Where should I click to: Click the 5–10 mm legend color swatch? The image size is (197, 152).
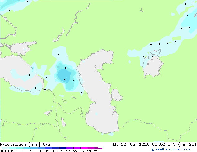pyautogui.click(x=34, y=148)
